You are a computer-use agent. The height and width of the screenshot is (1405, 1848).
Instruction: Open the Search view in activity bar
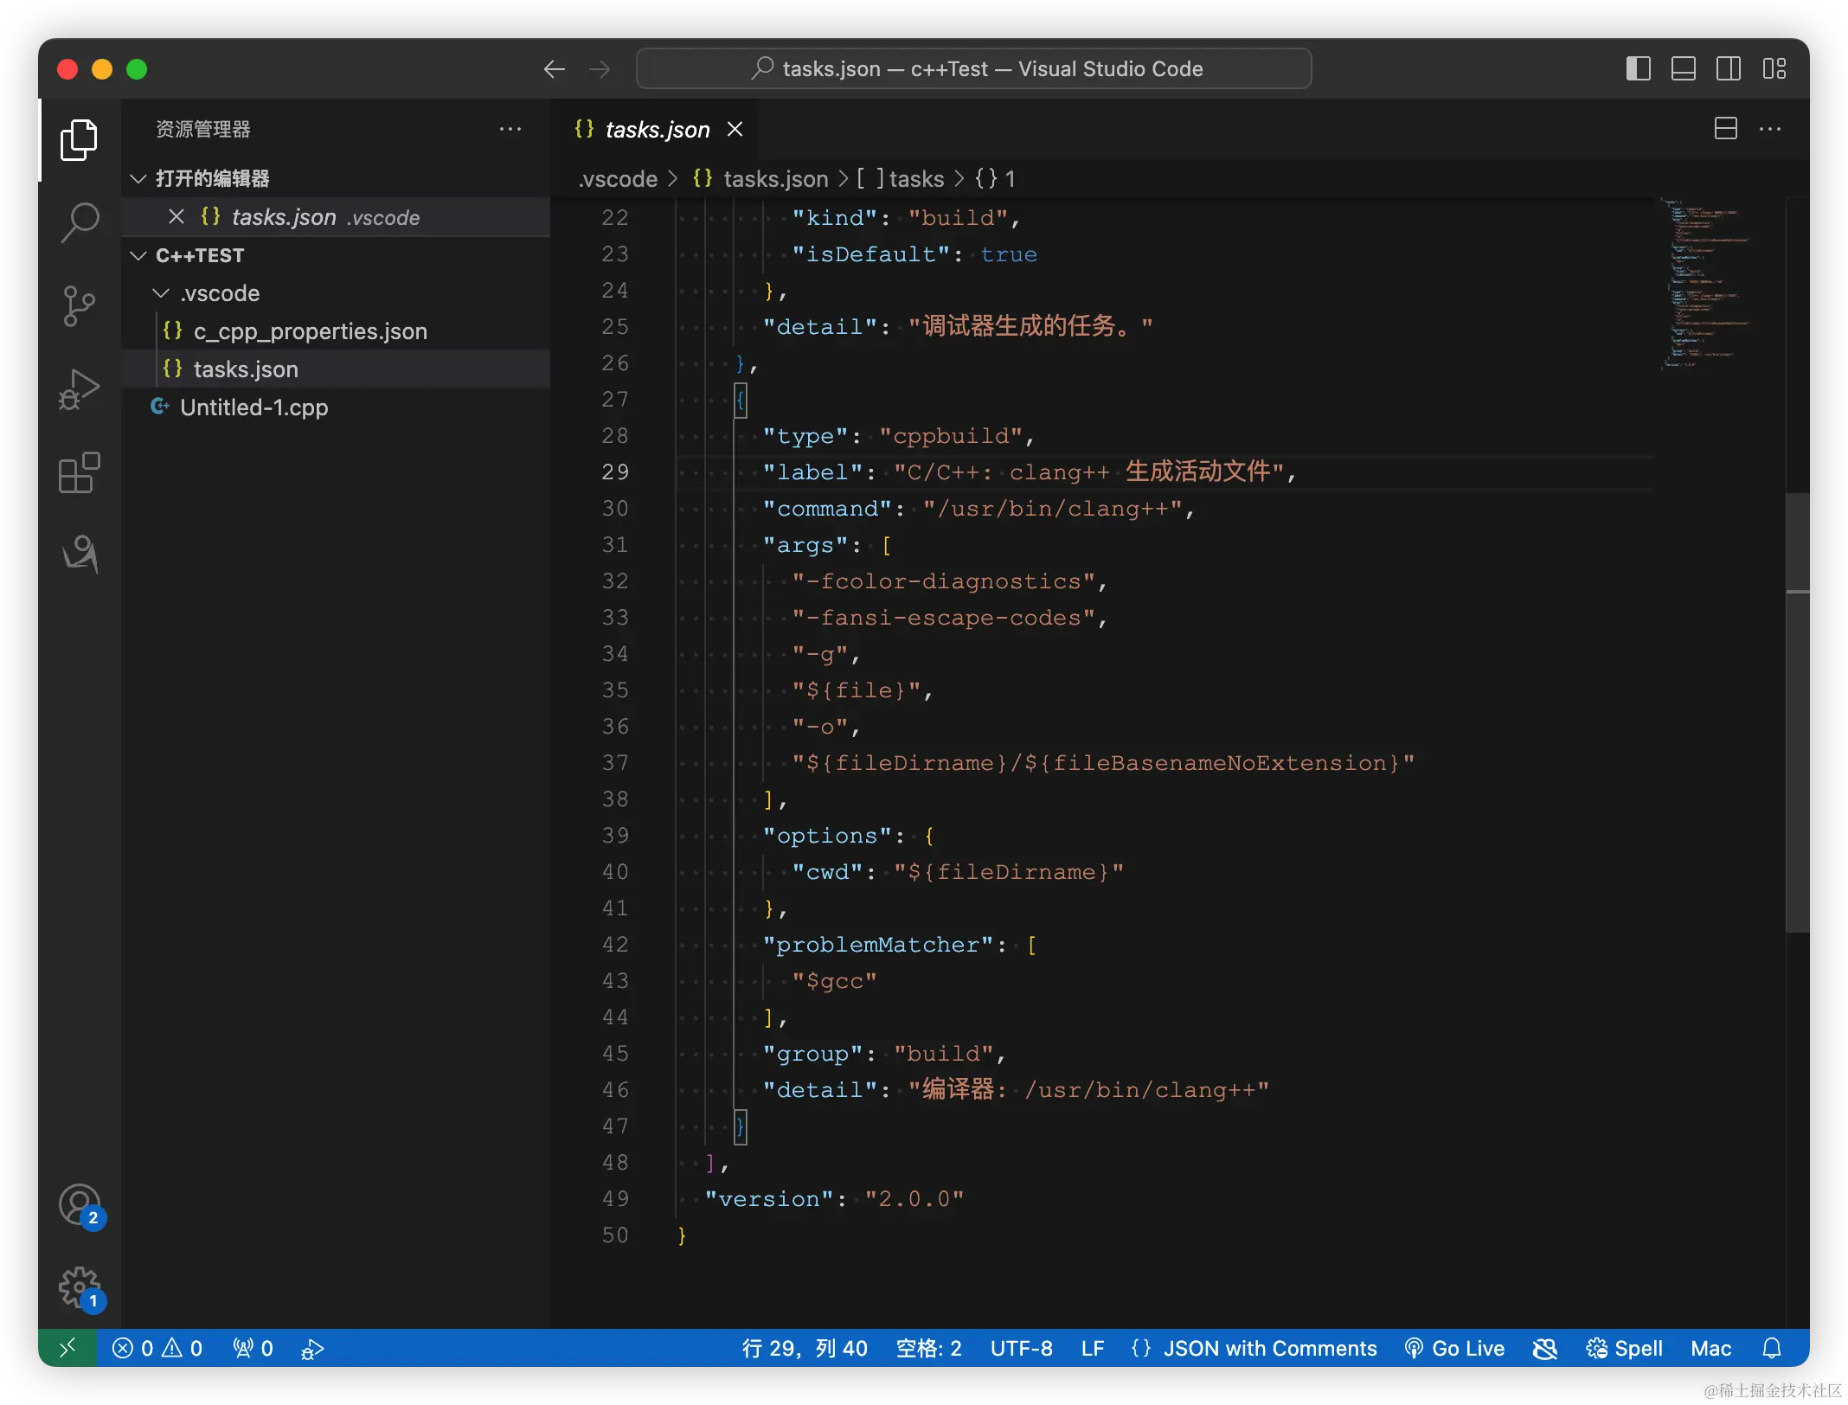[80, 222]
